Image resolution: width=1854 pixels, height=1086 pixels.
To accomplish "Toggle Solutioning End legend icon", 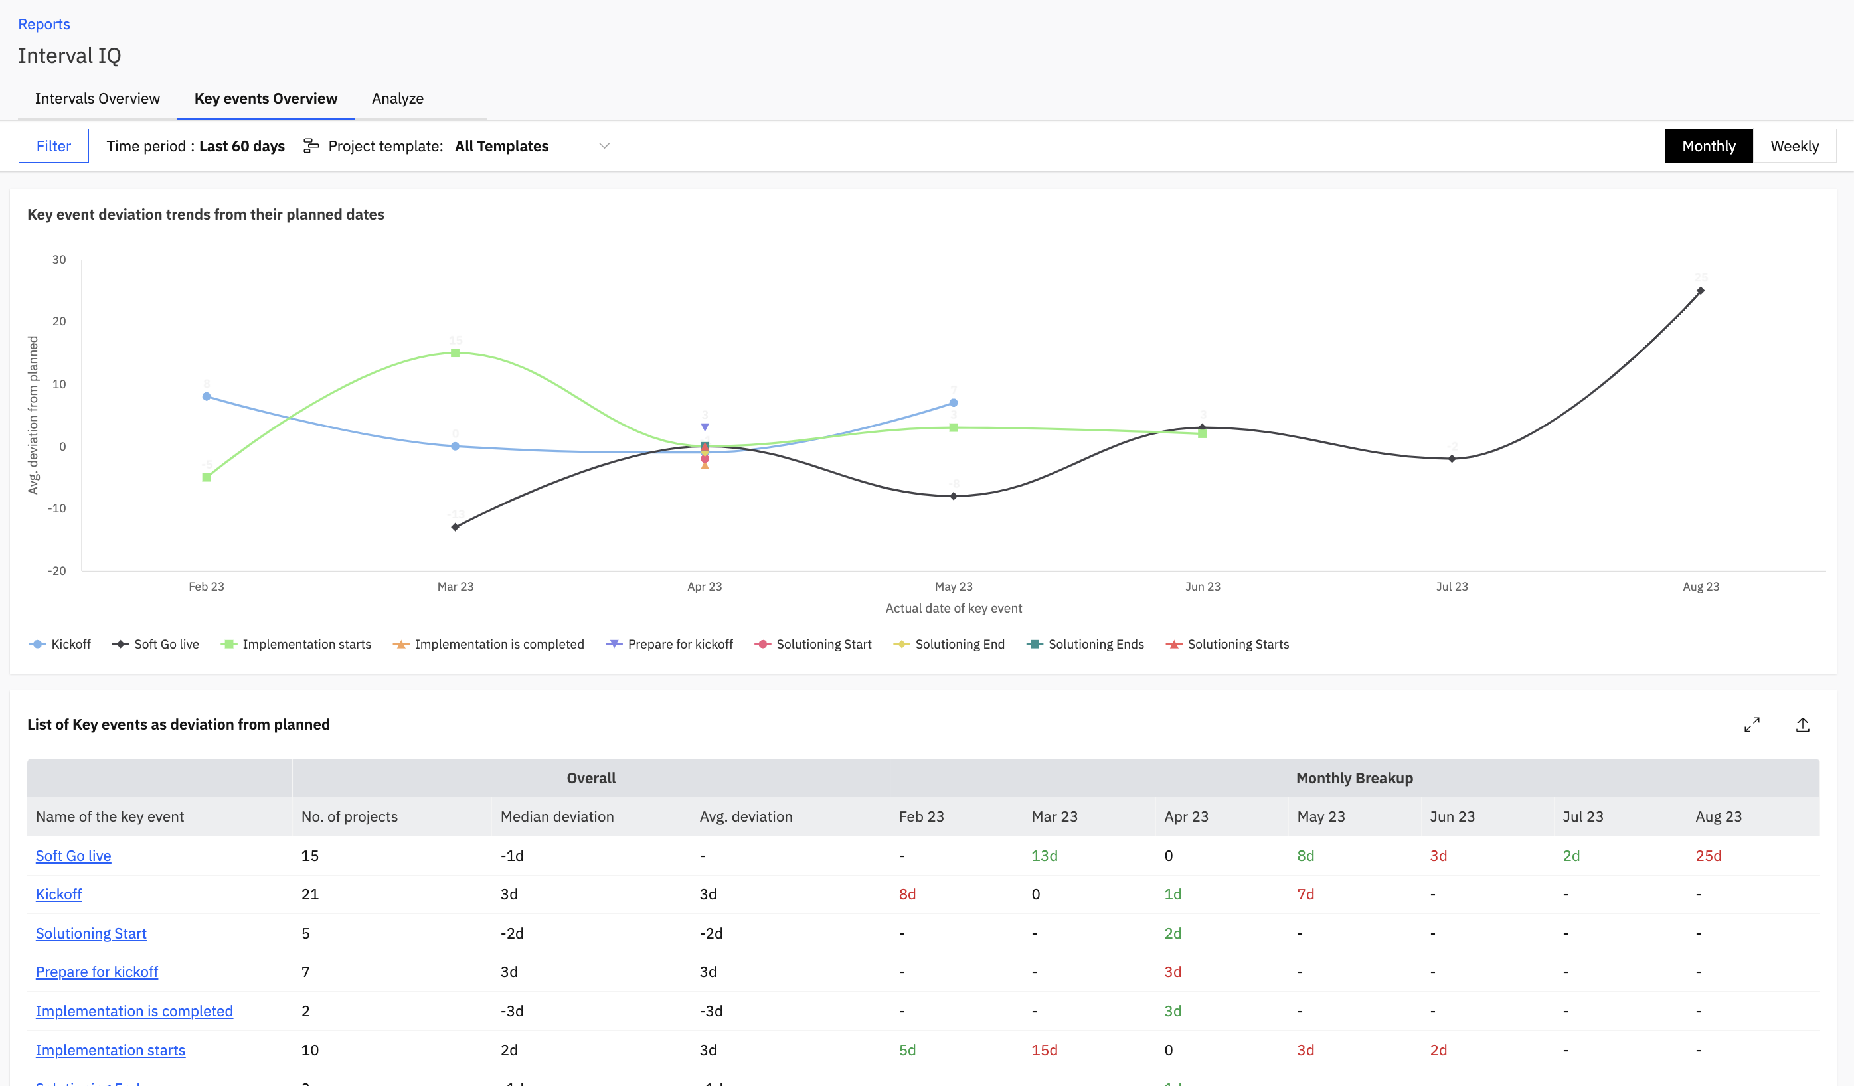I will tap(901, 644).
